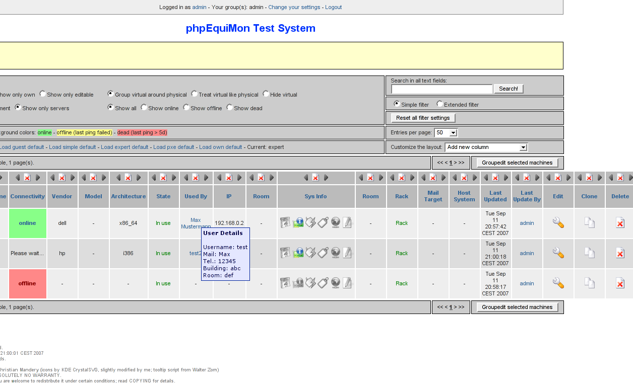Click the network globe icon in offline row
633x388 pixels.
pyautogui.click(x=336, y=283)
